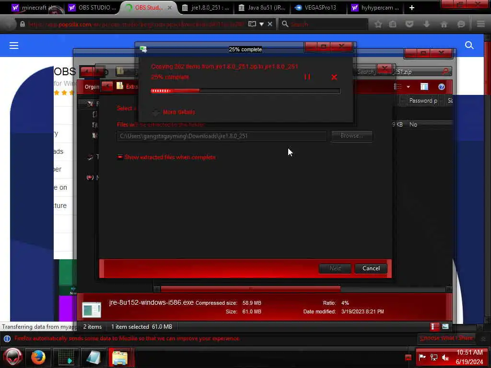
Task: Click the chat bubble toolbar icon
Action: click(461, 24)
